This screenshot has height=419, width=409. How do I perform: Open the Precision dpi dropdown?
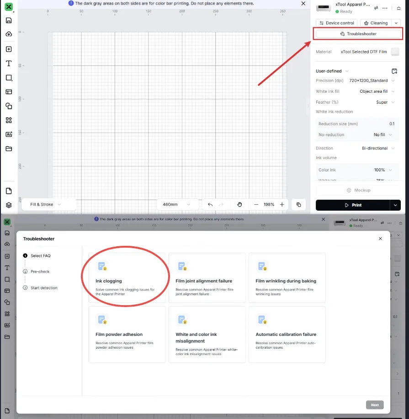[393, 81]
